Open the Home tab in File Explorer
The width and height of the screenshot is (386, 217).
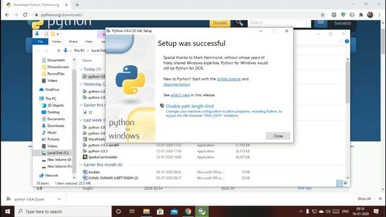pos(56,42)
